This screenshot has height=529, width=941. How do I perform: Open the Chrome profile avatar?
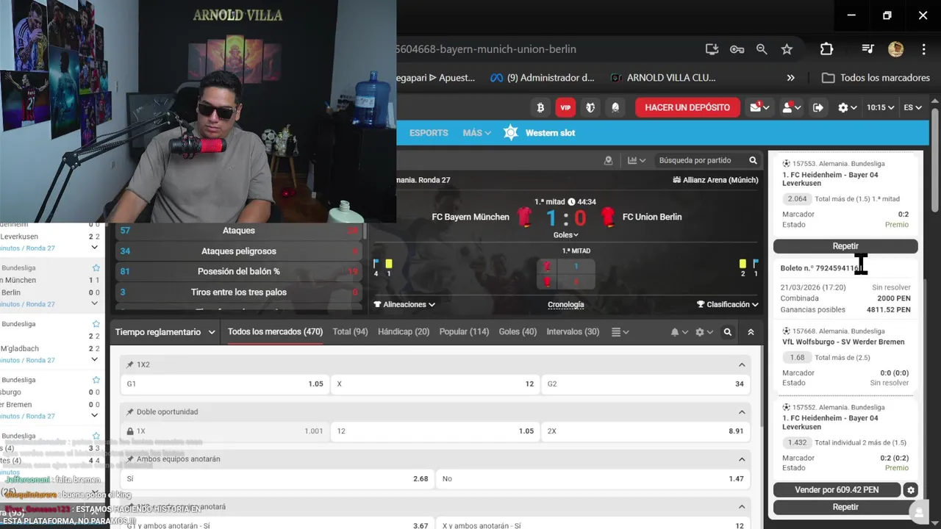point(895,49)
